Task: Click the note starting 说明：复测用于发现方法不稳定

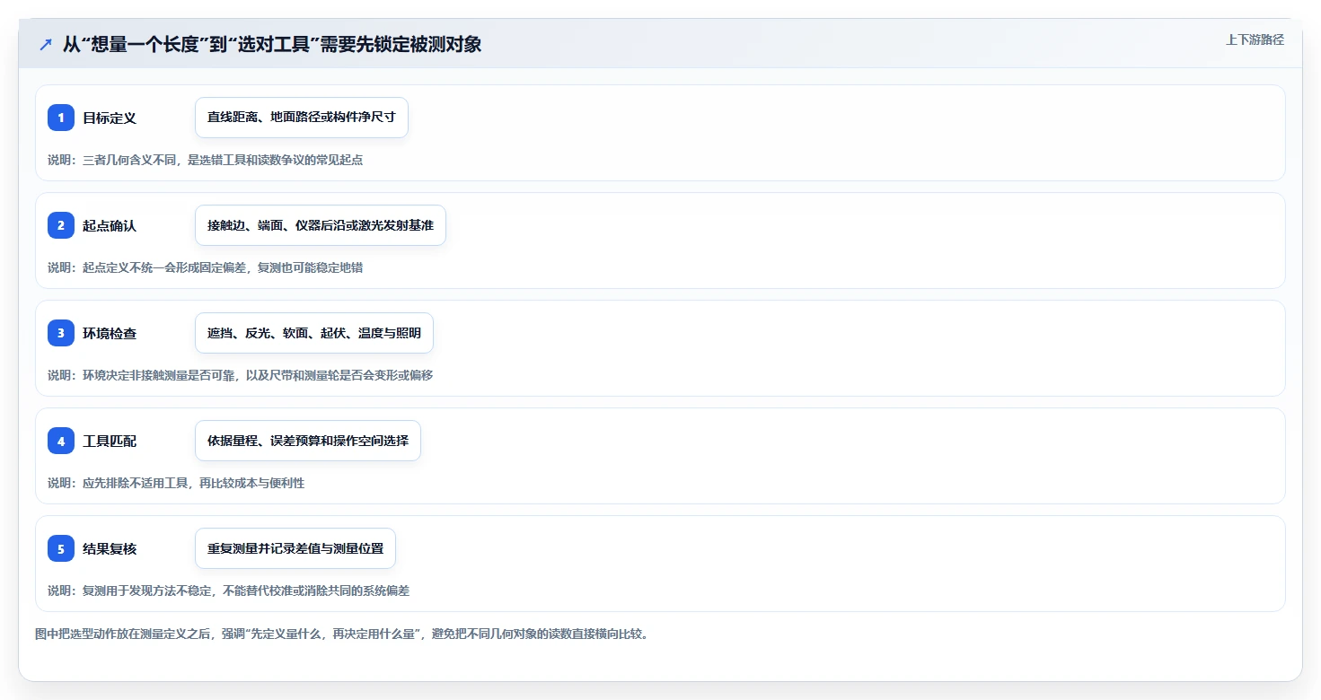Action: point(229,591)
